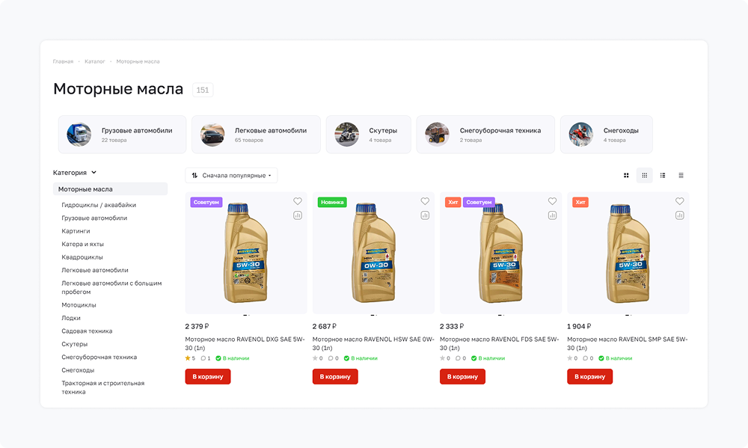This screenshot has height=448, width=748.
Task: Select Картинги category
Action: click(x=76, y=231)
